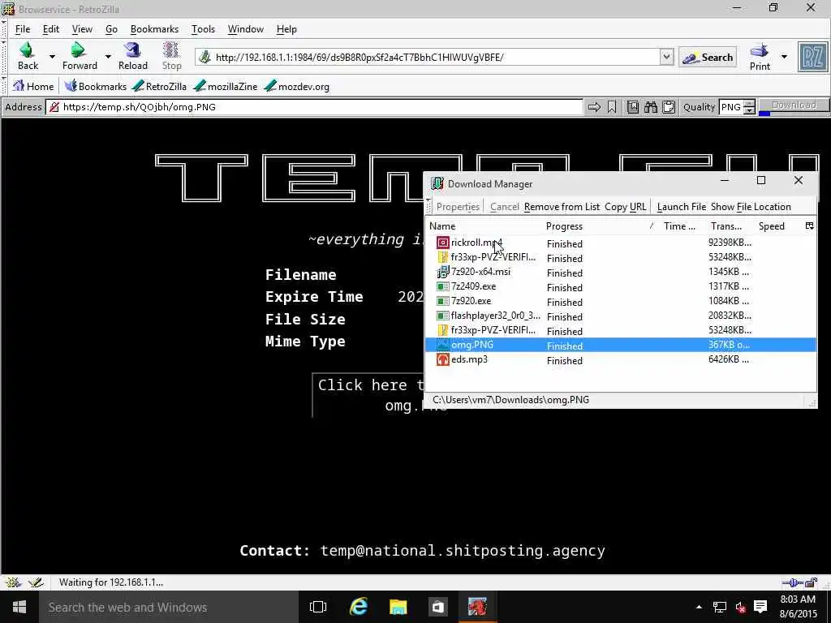Click the online/offline connection icon in status bar
The width and height of the screenshot is (831, 623).
[794, 582]
